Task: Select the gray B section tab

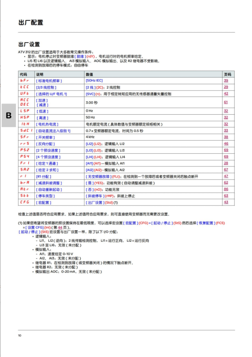Action: tap(8, 115)
